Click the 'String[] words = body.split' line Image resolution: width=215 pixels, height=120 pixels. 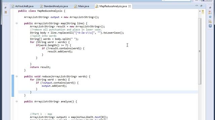coord(54,39)
